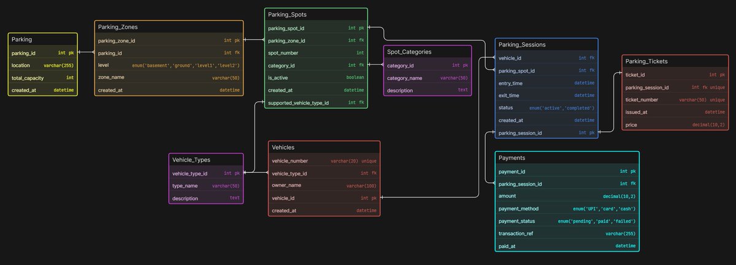Select created_at row in Parking table
Screen dimensions: 736x265
coord(43,90)
